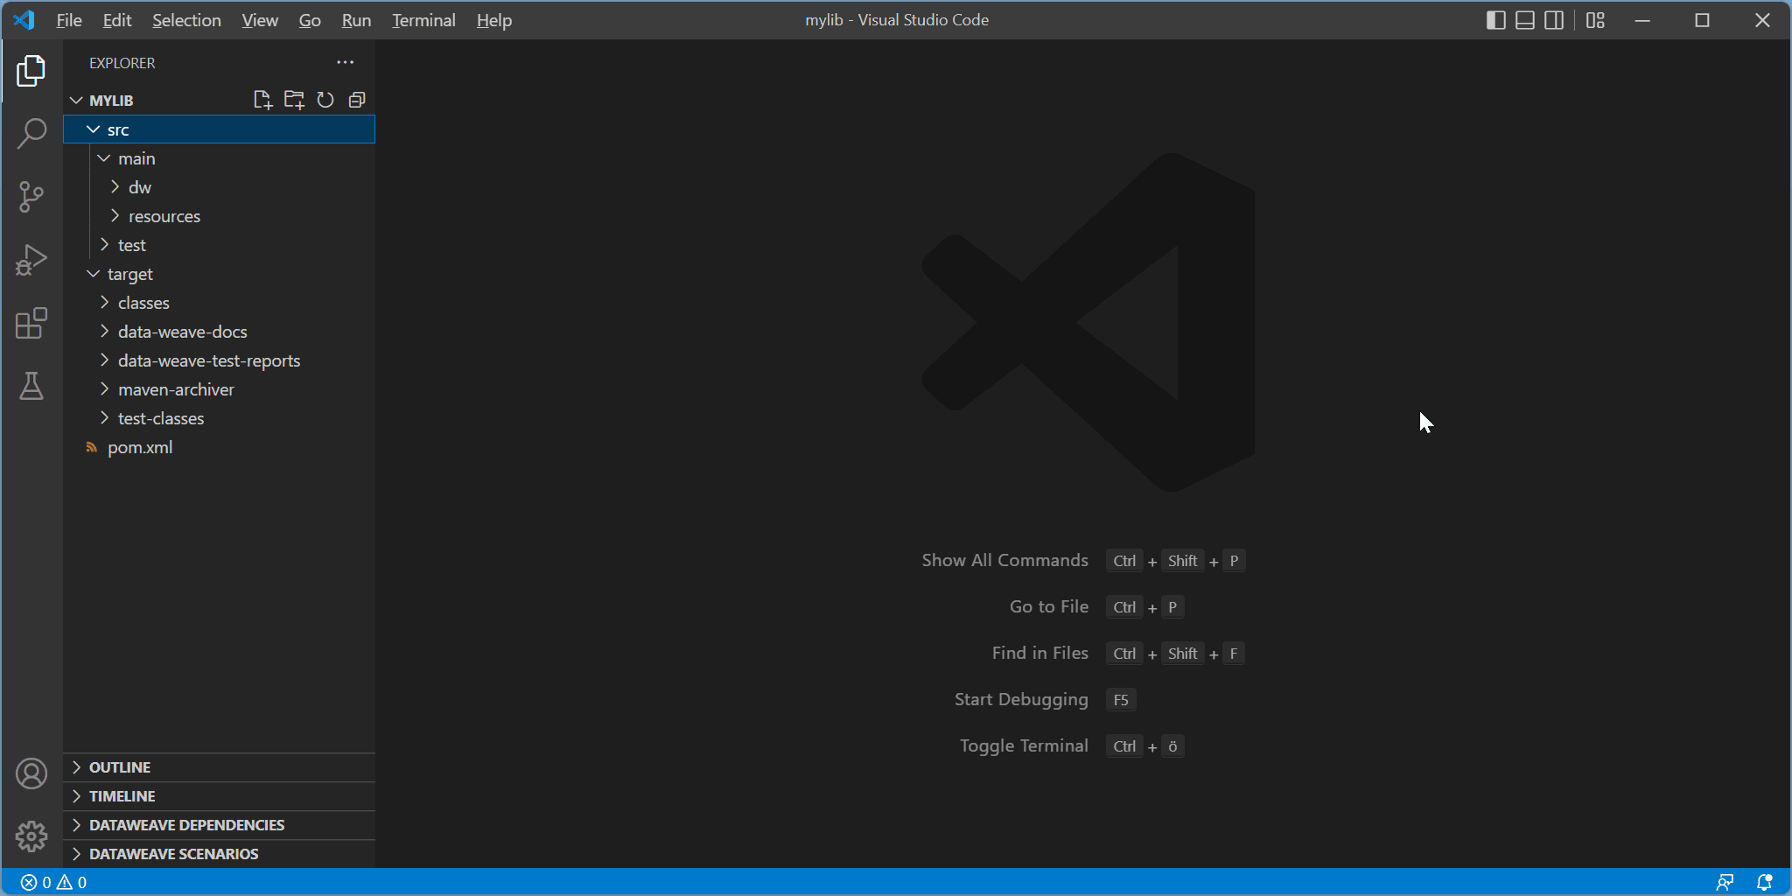Toggle secondary side bar layout button
1792x896 pixels.
point(1554,20)
